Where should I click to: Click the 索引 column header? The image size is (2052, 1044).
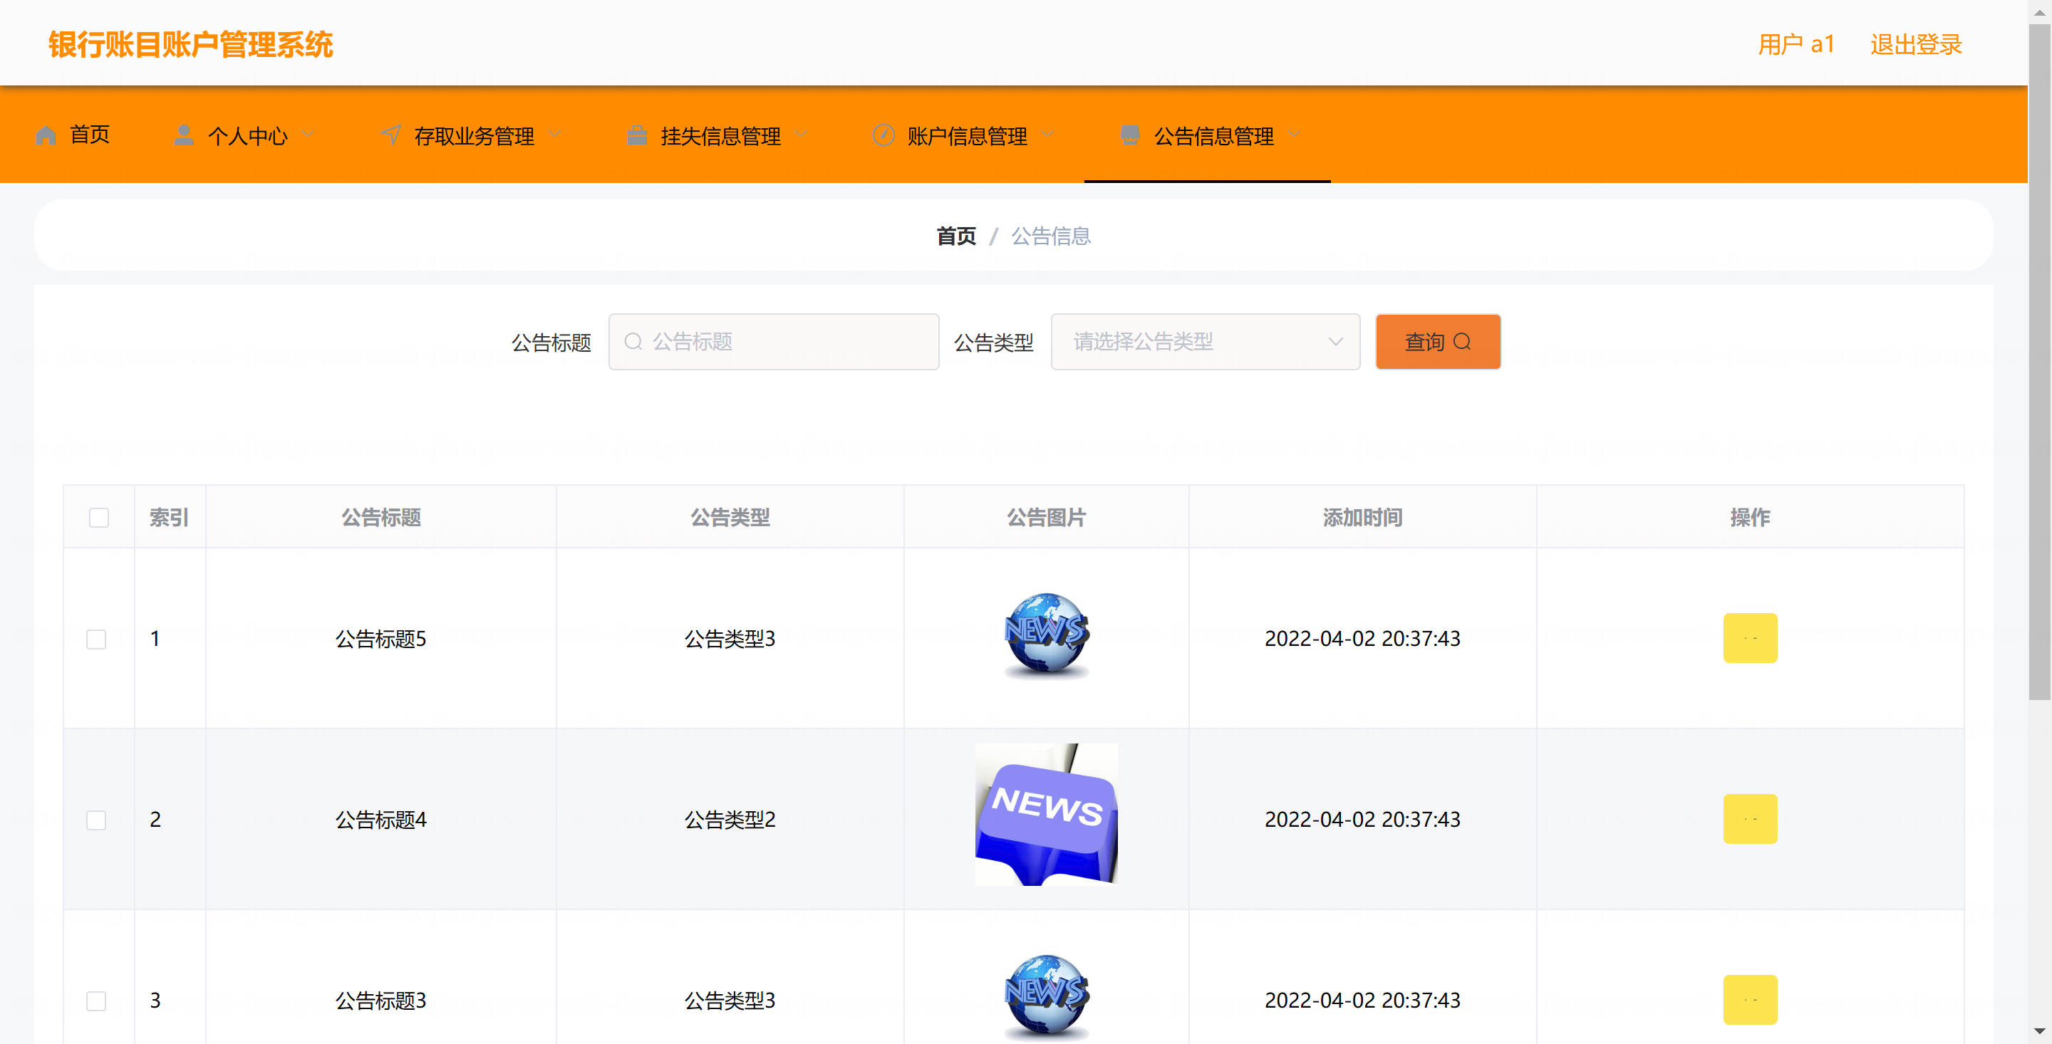[169, 518]
